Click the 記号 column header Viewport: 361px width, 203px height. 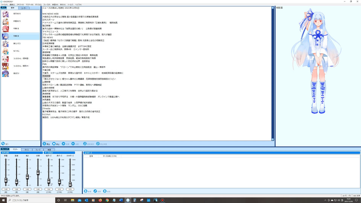pos(91,156)
